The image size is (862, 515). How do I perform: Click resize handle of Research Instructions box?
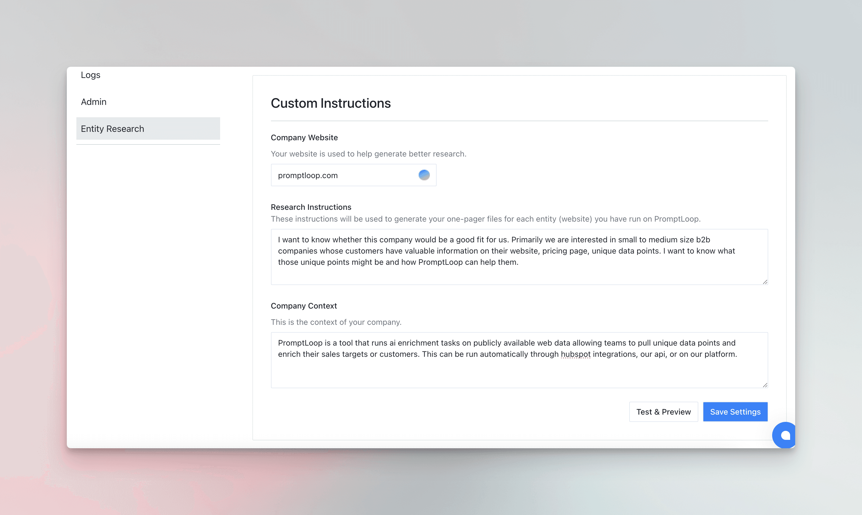[x=765, y=282]
